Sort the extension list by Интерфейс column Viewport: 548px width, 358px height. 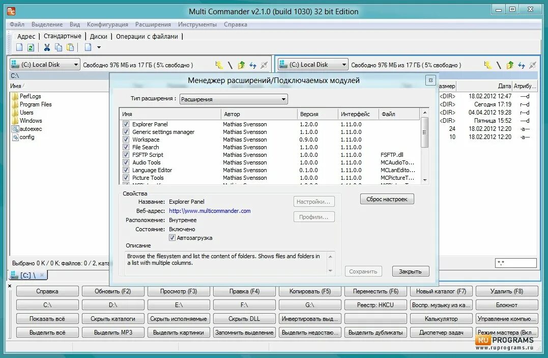click(358, 114)
